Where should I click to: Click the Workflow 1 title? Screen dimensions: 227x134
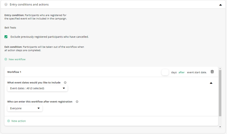click(x=14, y=72)
